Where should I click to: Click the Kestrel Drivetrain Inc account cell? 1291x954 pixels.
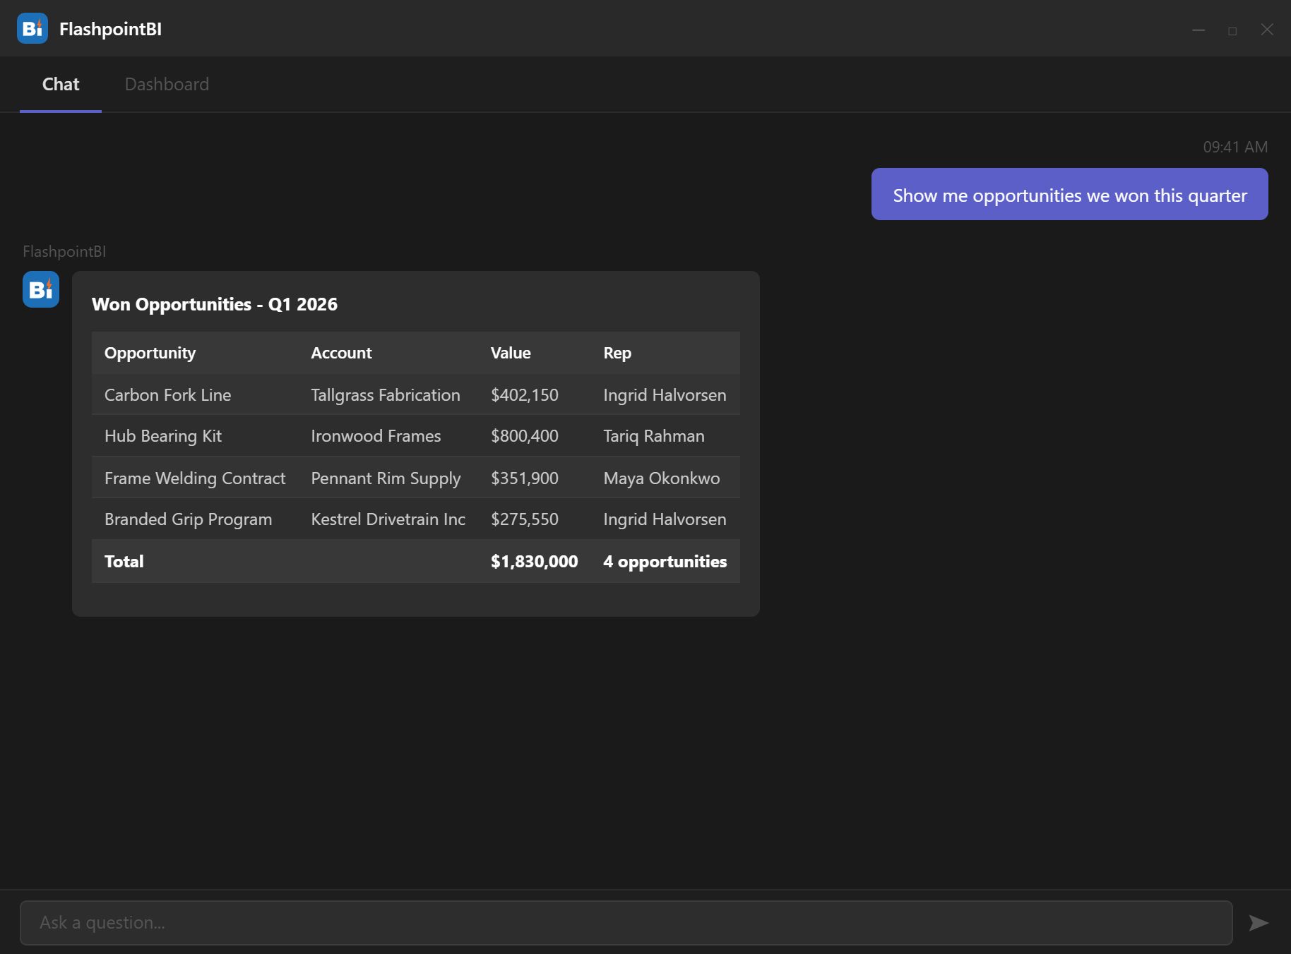[x=388, y=519]
